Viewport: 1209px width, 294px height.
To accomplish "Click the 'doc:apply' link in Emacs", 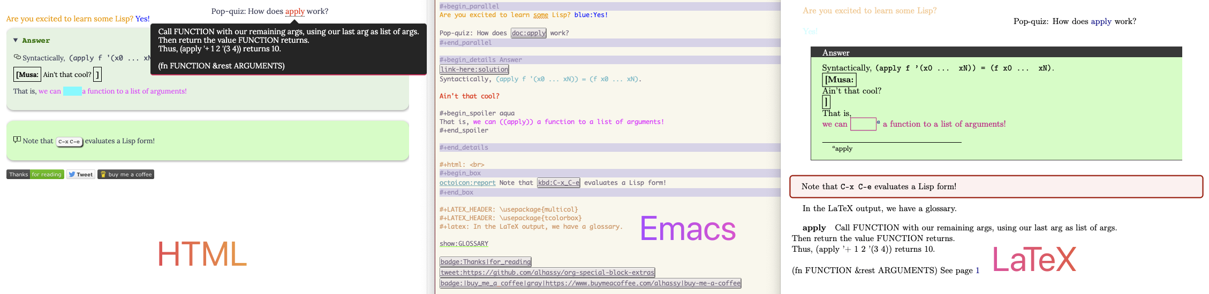I will click(x=528, y=33).
